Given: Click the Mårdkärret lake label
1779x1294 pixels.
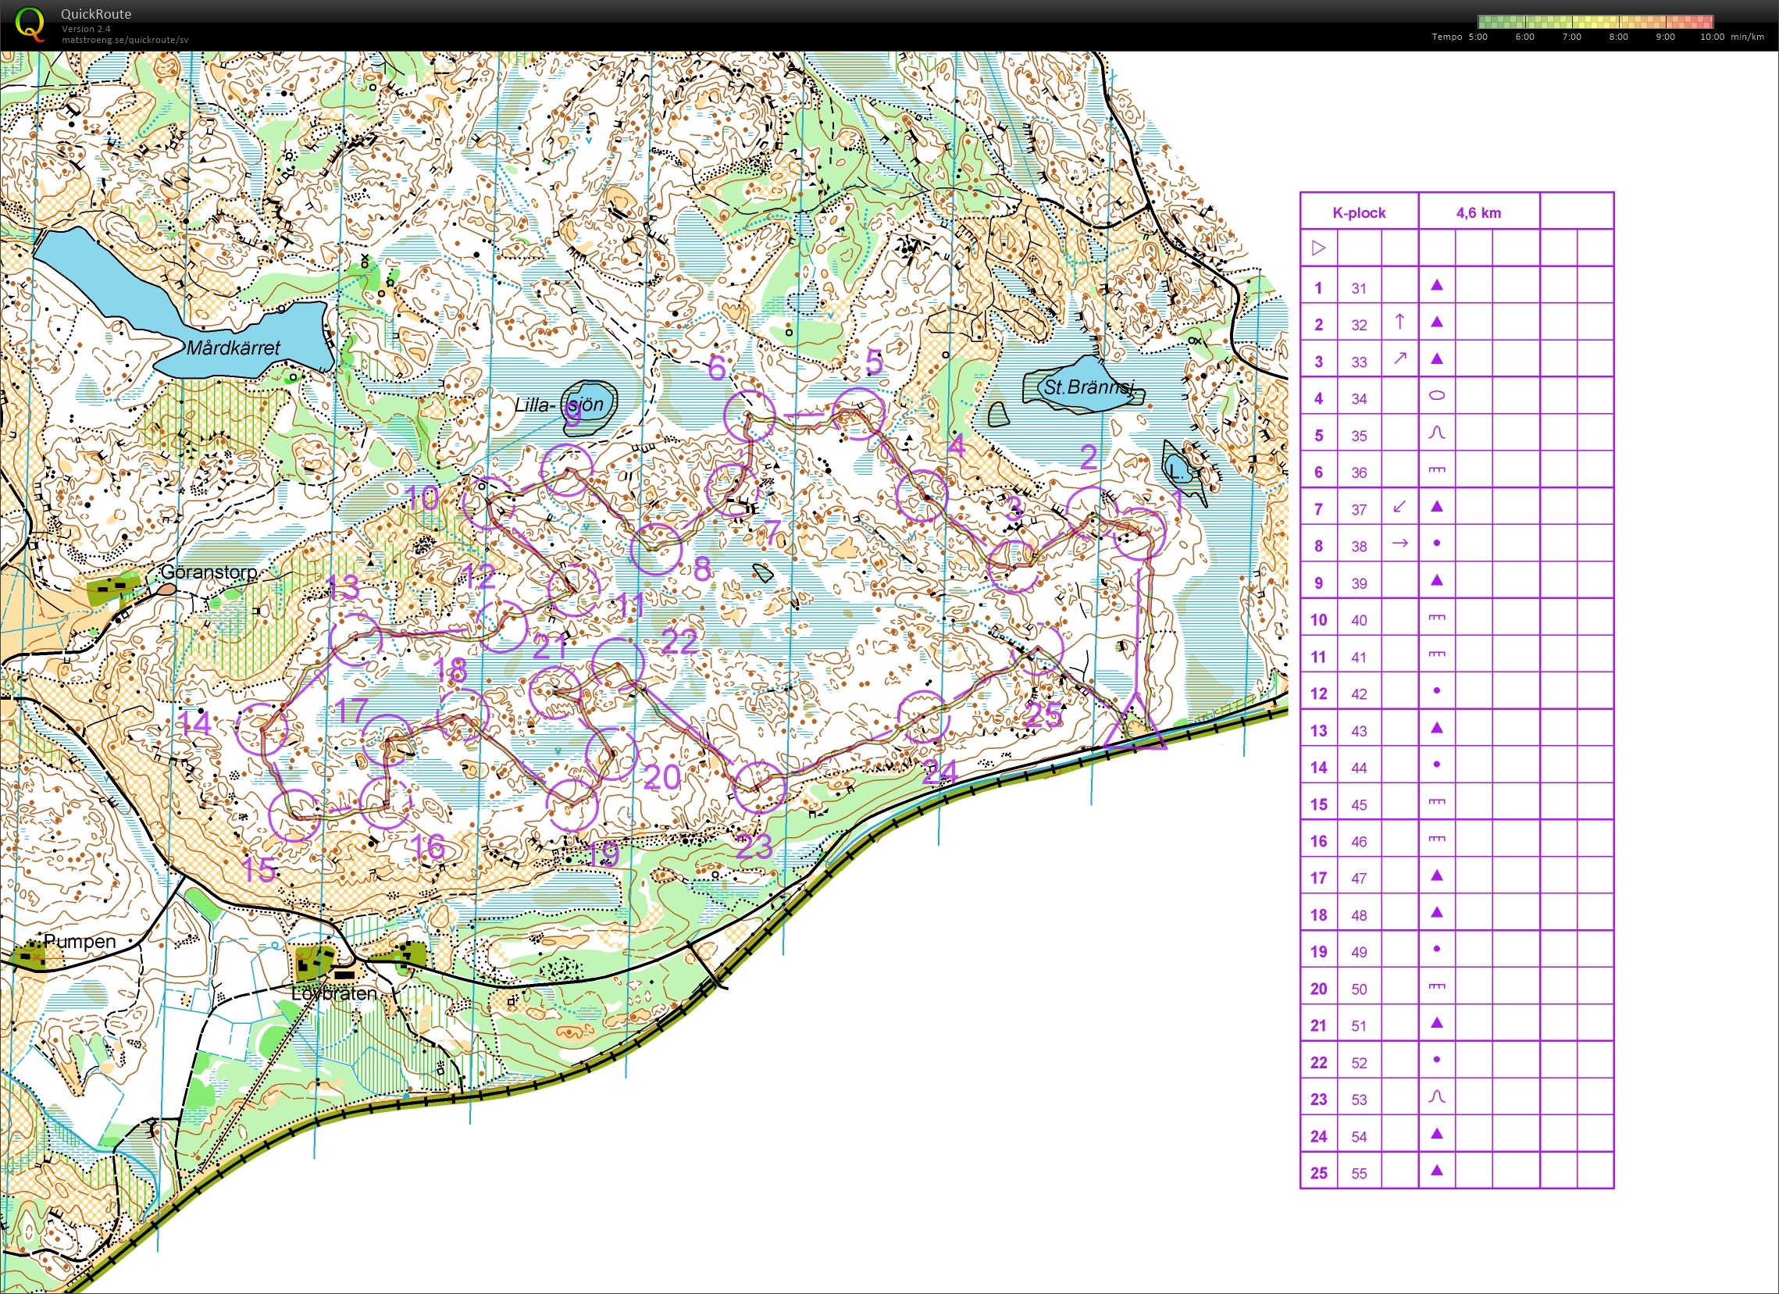Looking at the screenshot, I should pos(233,348).
